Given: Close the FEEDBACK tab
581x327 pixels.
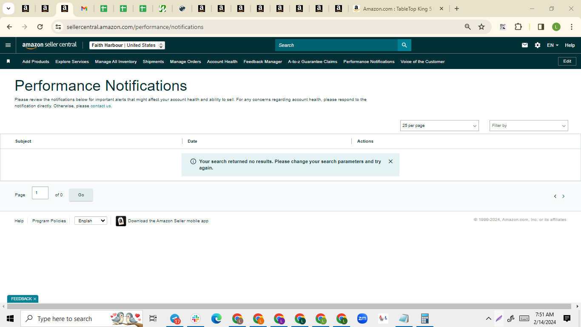Looking at the screenshot, I should 35,299.
